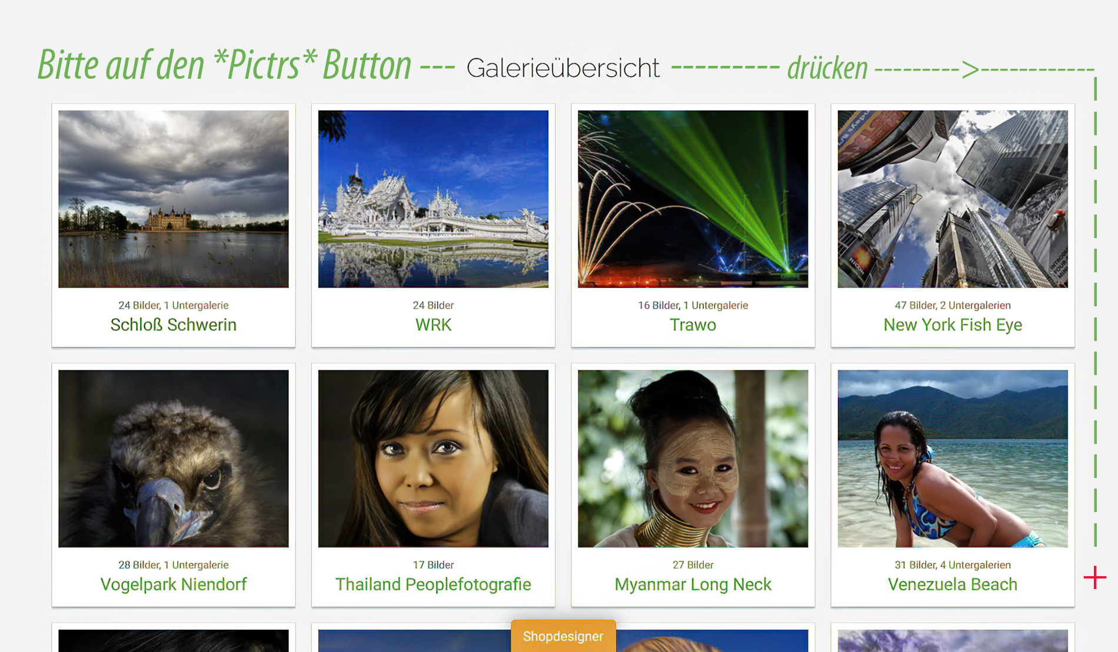This screenshot has height=652, width=1118.
Task: Click the Trawo title link
Action: 693,325
